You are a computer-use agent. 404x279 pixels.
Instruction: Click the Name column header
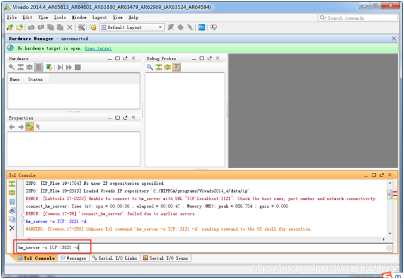[16, 79]
